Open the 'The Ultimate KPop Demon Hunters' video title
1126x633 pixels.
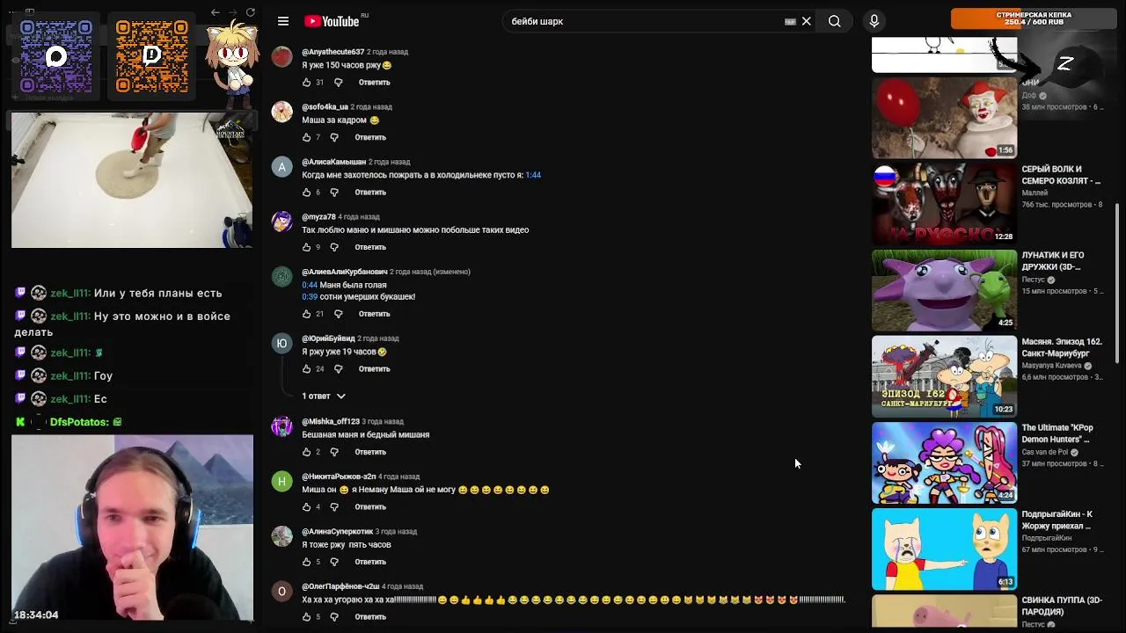(1057, 433)
